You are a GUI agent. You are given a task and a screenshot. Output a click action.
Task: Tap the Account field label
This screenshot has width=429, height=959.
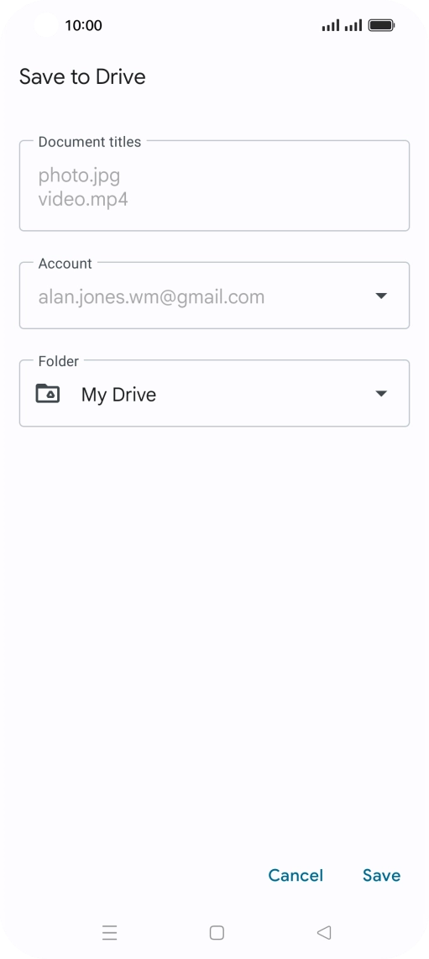click(65, 264)
